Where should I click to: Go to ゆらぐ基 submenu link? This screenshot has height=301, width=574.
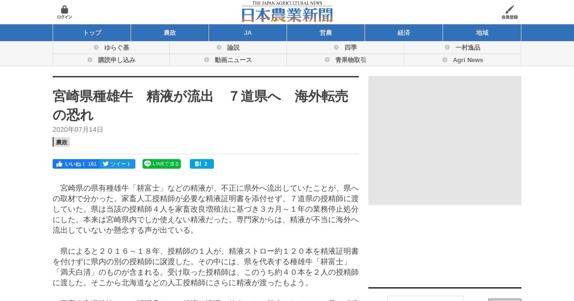click(111, 47)
